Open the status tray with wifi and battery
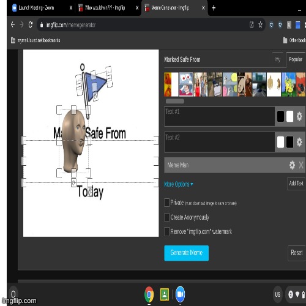The height and width of the screenshot is (306, 306). 296,294
